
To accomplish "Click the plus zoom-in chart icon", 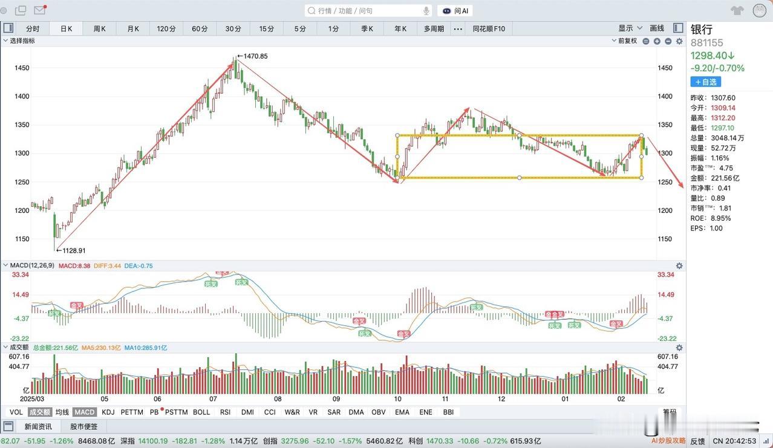I will pyautogui.click(x=657, y=41).
